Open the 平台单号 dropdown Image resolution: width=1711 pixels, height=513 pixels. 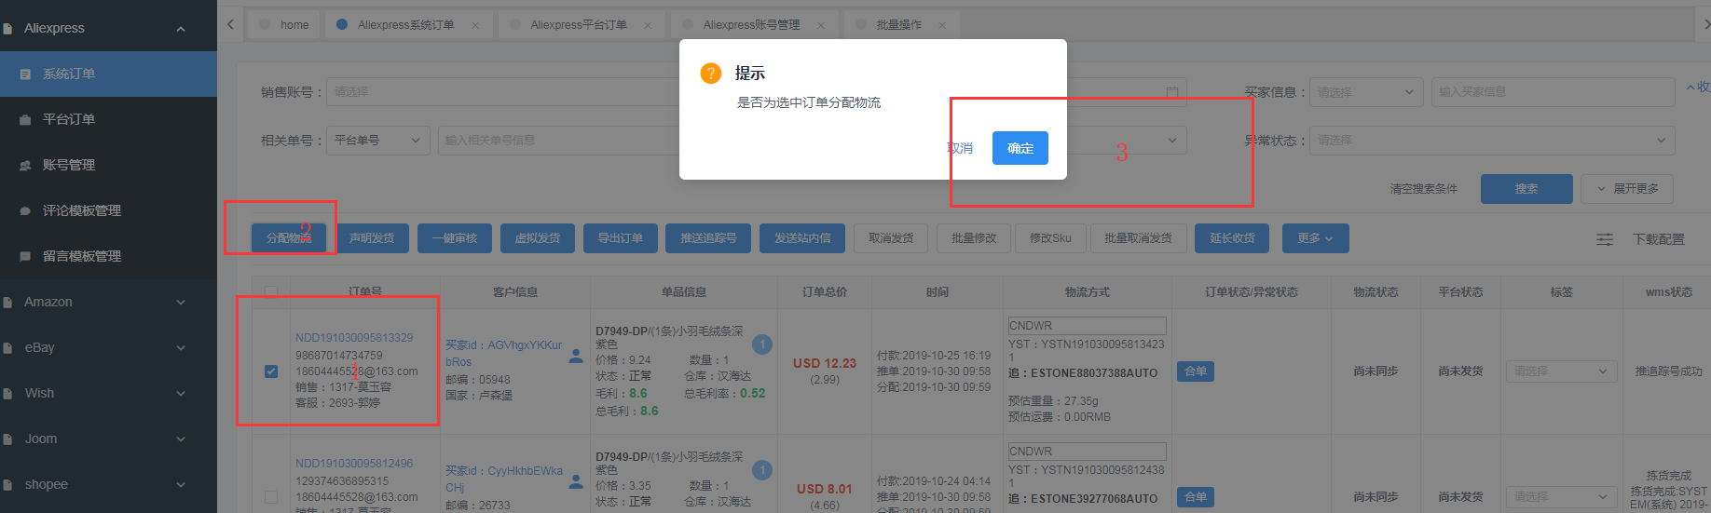pos(377,141)
